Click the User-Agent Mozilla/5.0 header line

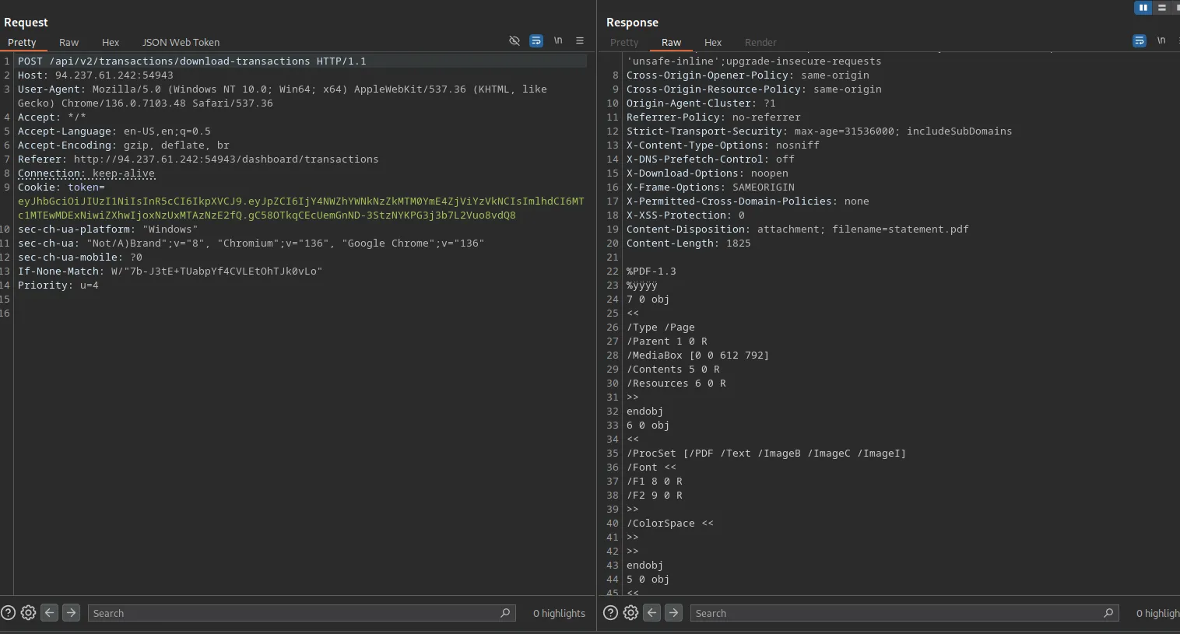click(x=283, y=96)
